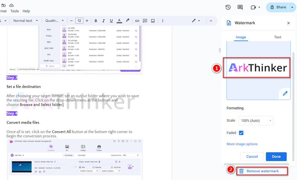This screenshot has height=180, width=297.
Task: Click the Share button
Action: [277, 7]
